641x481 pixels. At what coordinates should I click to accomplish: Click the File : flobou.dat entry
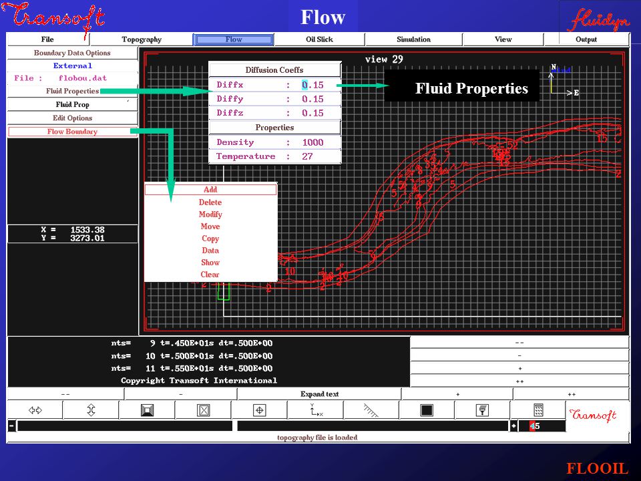(x=72, y=78)
